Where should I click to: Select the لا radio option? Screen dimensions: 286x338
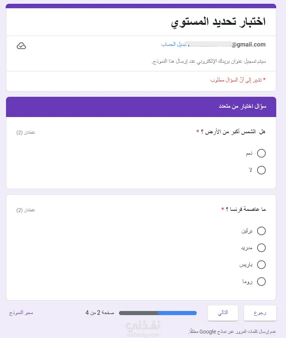pos(261,170)
